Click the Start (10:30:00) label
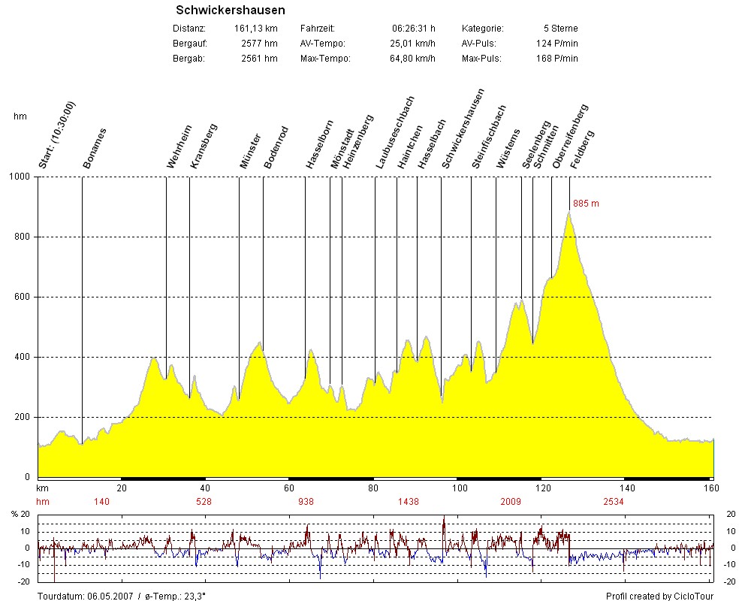751x601 pixels. 55,134
